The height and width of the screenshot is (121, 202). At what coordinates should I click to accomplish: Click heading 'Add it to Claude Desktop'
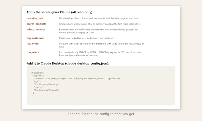(68, 63)
